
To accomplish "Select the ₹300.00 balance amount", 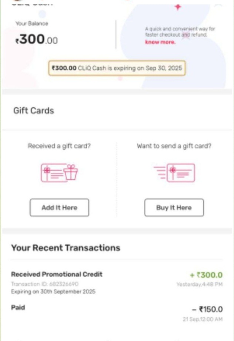I will (x=36, y=39).
